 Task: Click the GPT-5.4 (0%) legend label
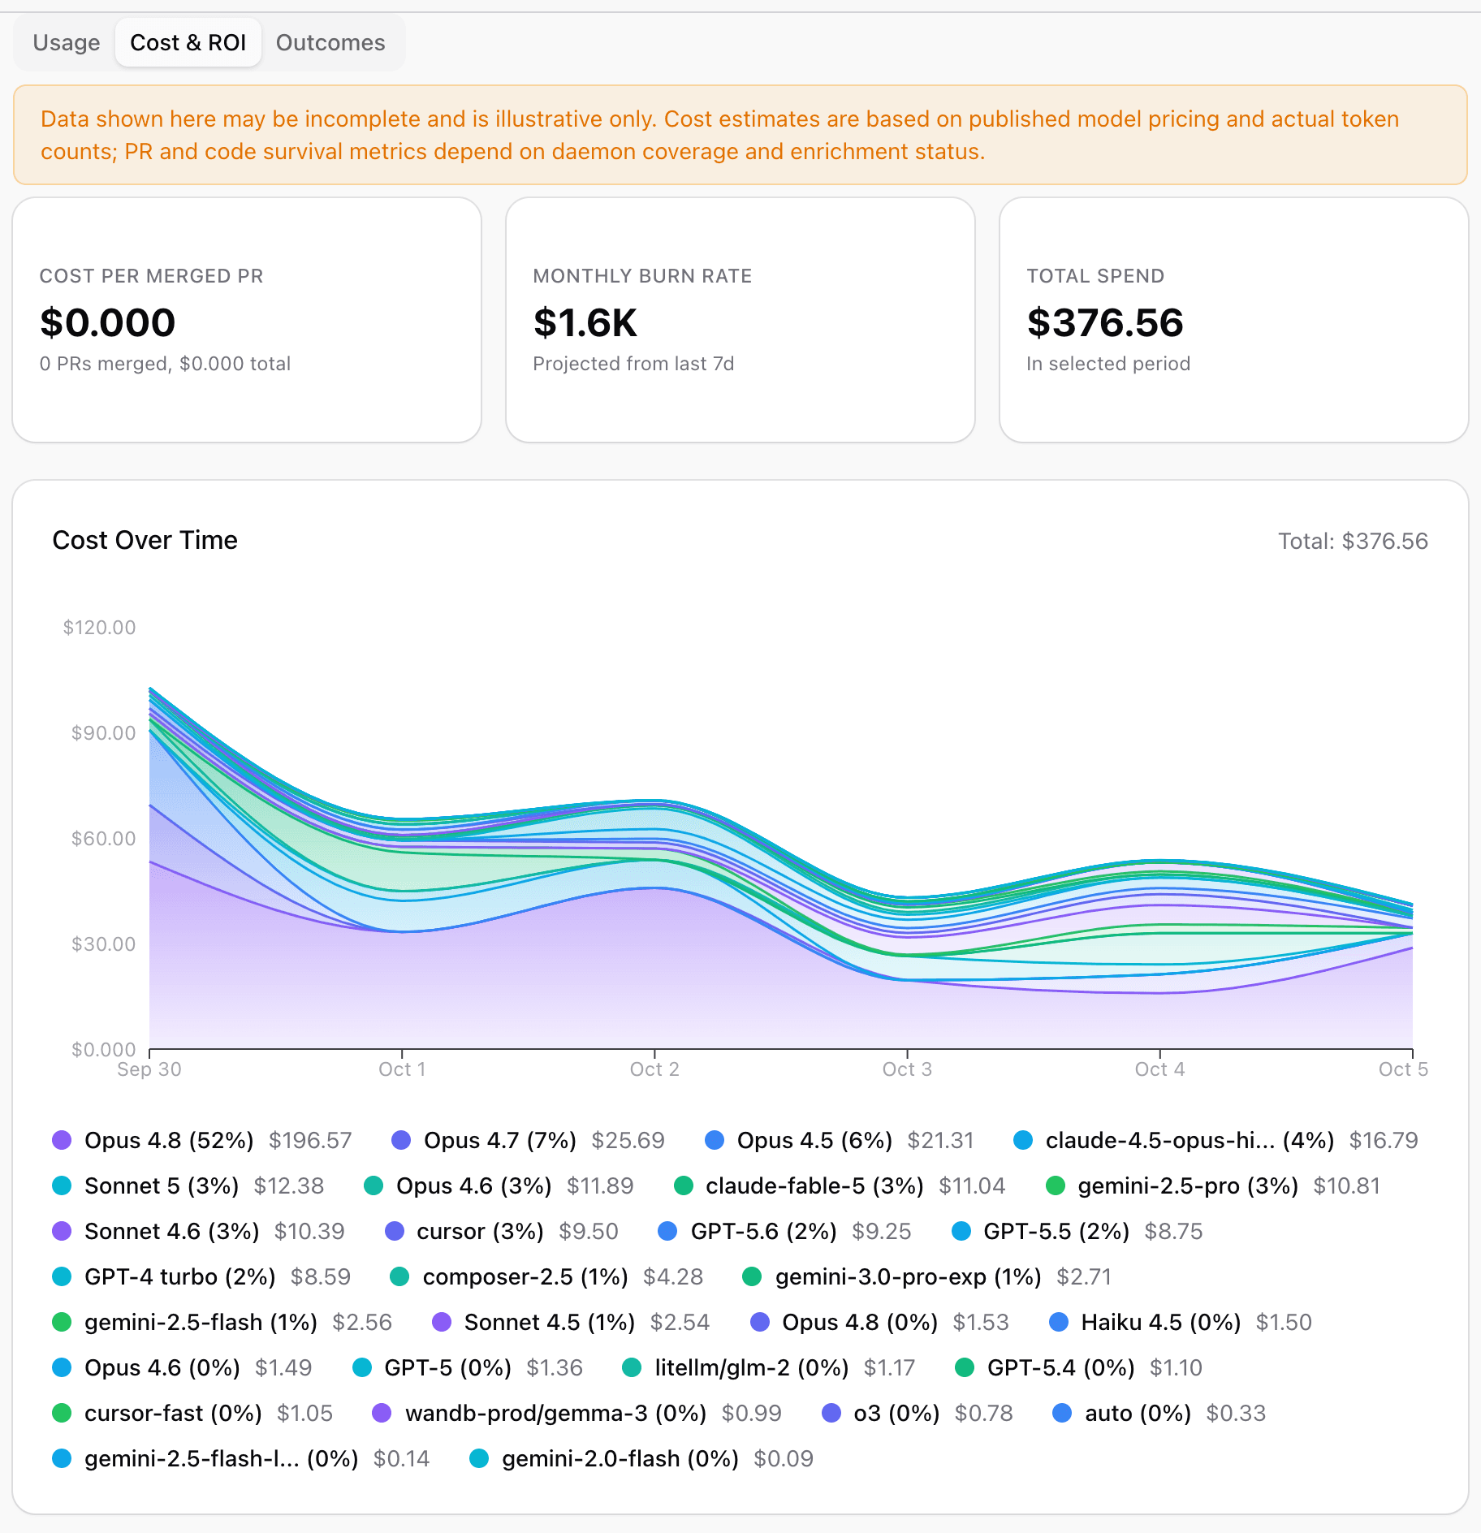coord(1060,1367)
